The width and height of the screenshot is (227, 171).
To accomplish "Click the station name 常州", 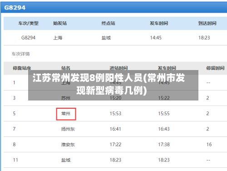I will pyautogui.click(x=66, y=114).
